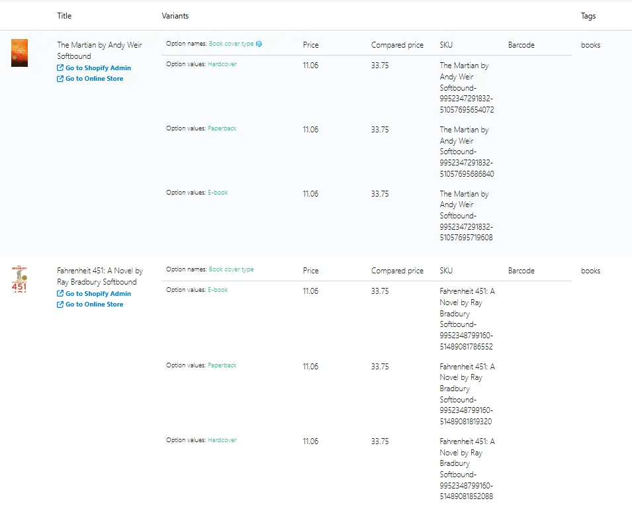Screen dimensions: 632x509
Task: Click the small blue icon after Martian's Book cover type
Action: pos(259,44)
